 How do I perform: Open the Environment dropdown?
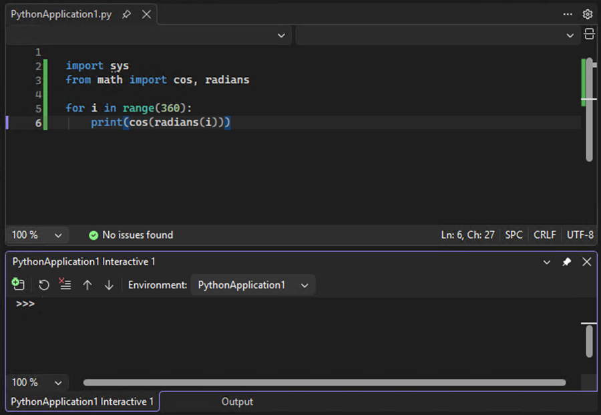(x=252, y=285)
